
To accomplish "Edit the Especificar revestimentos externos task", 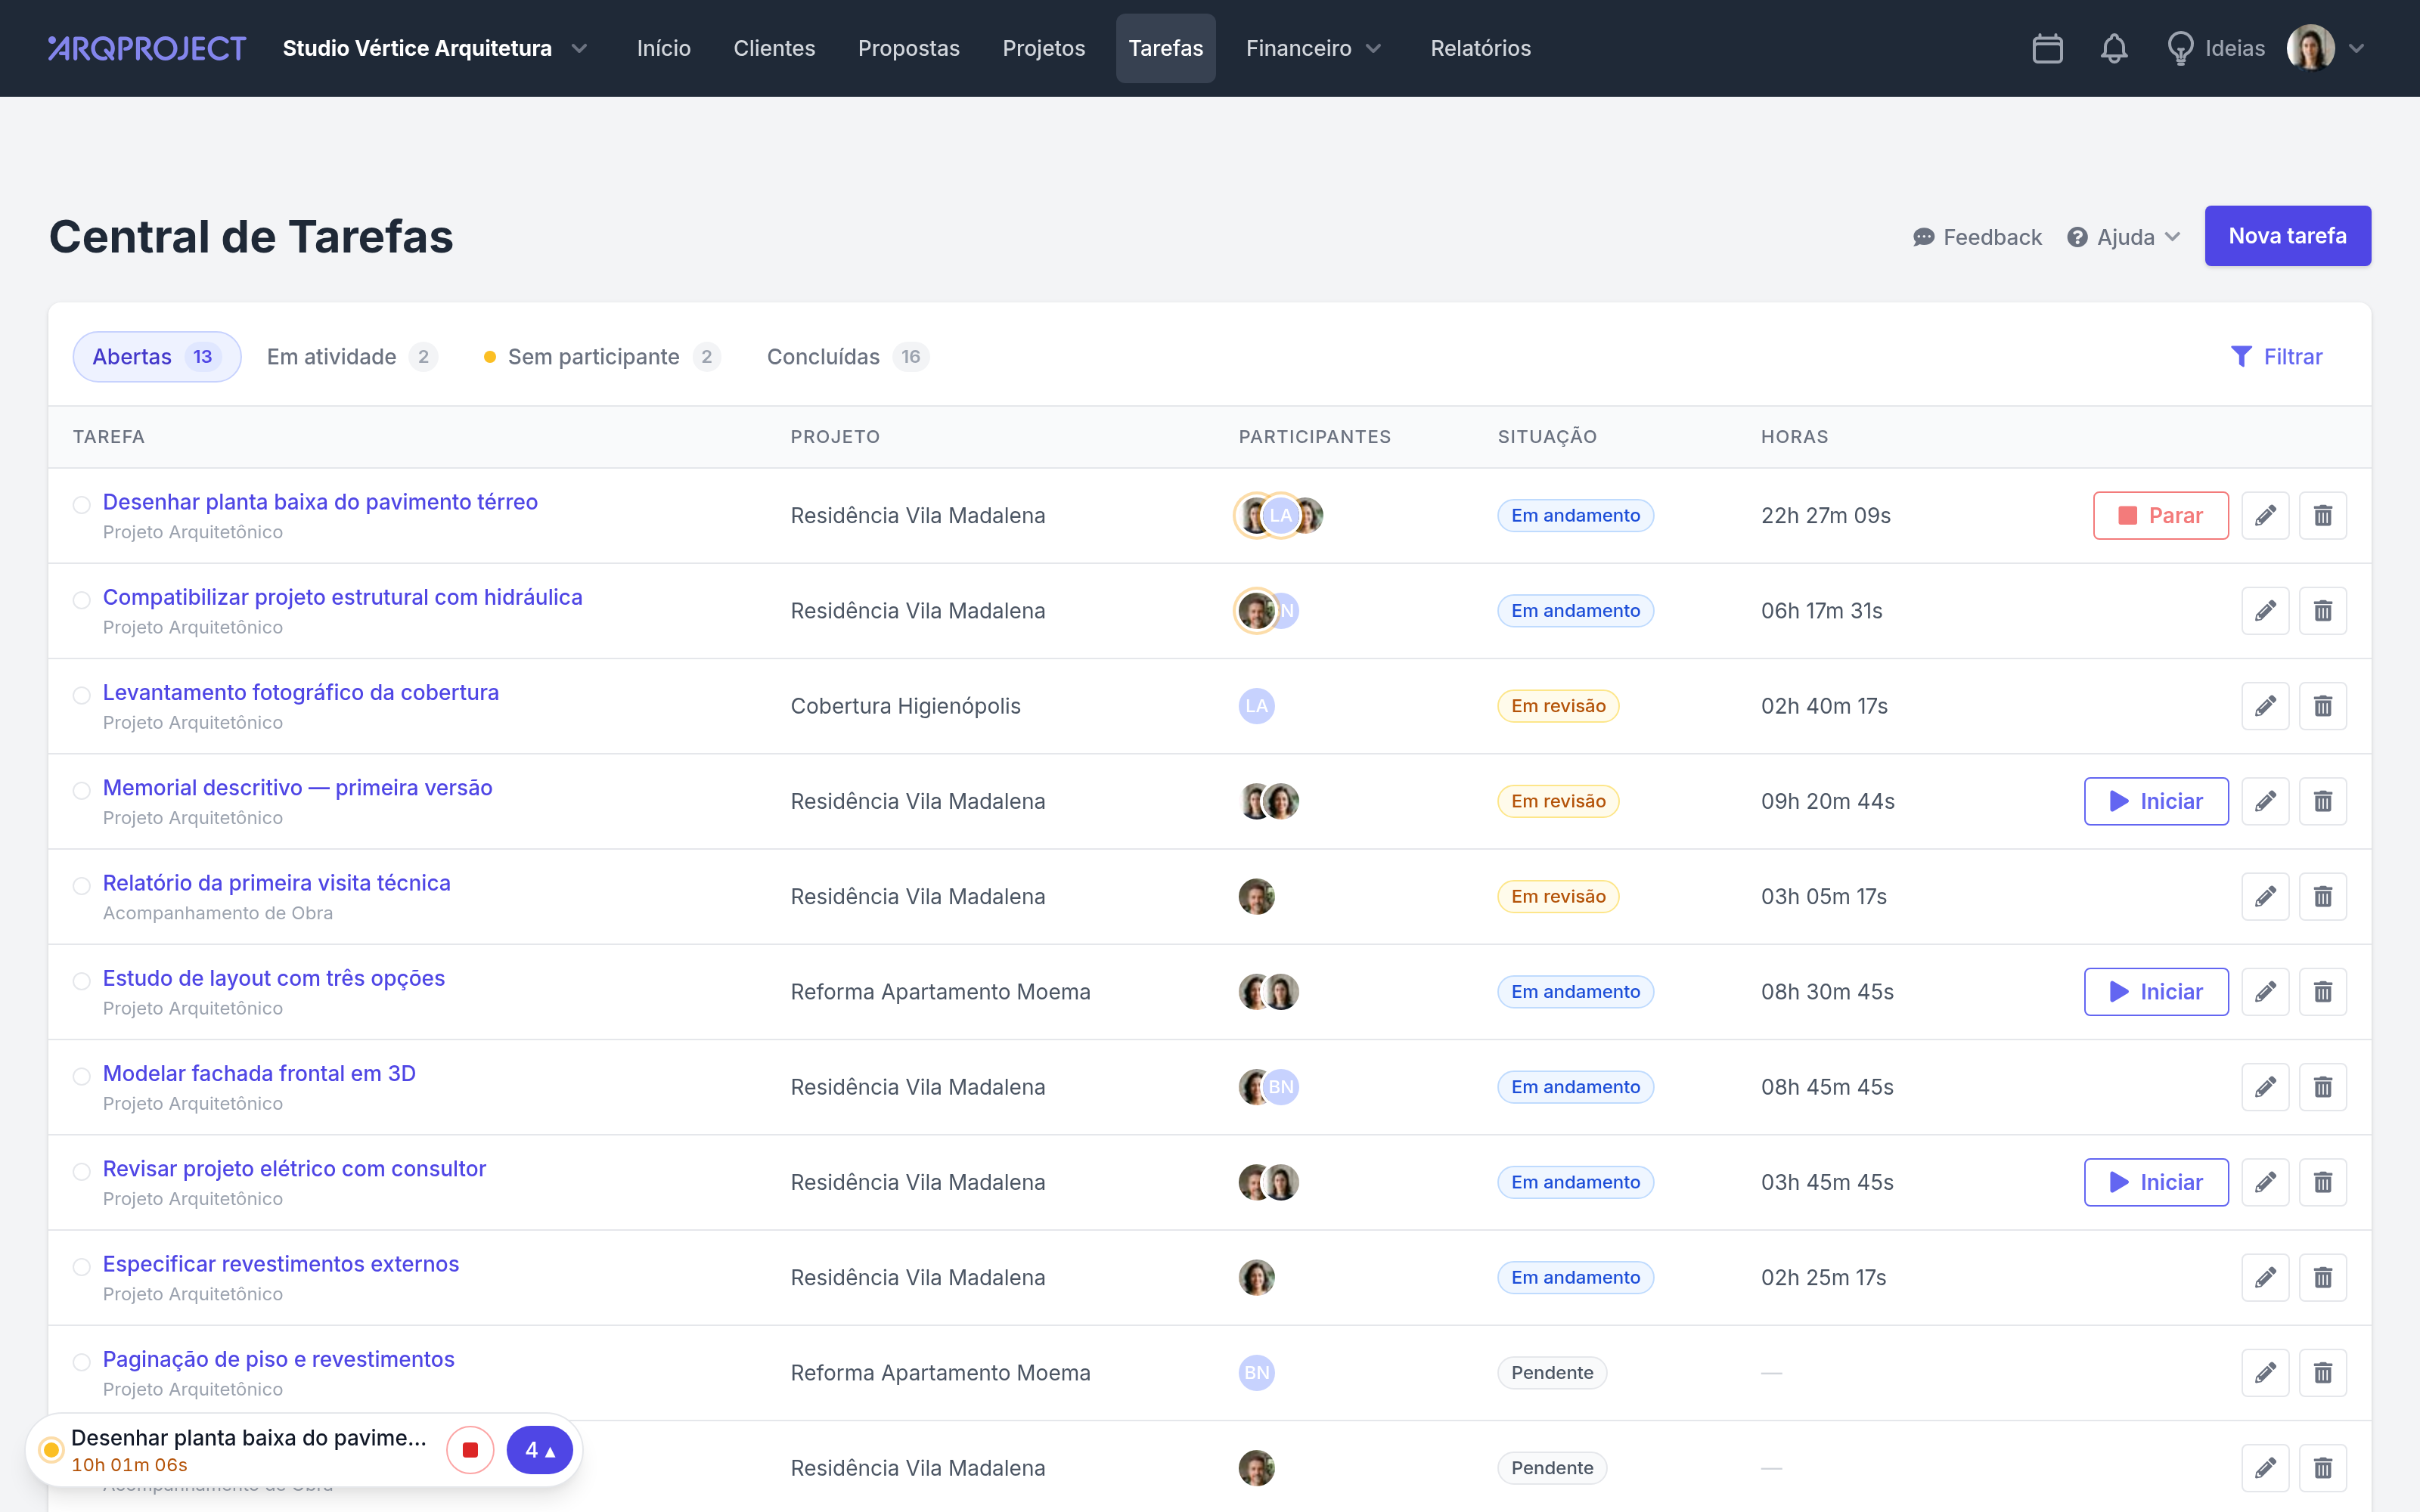I will [x=2265, y=1278].
